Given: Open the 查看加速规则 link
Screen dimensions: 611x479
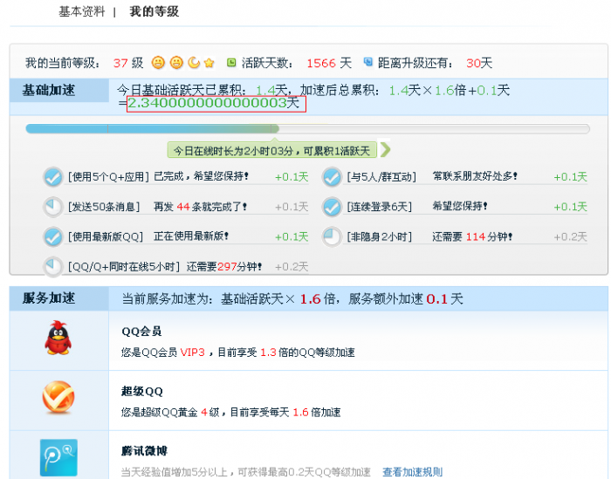Looking at the screenshot, I should tap(412, 472).
